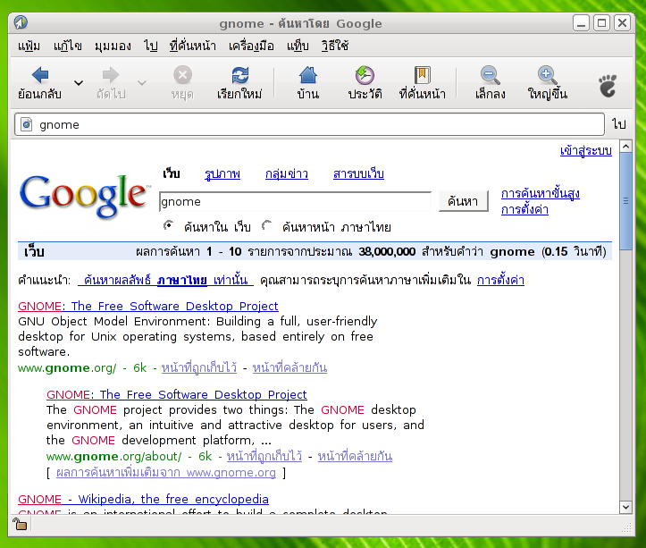Open the มุมมอง menu
The width and height of the screenshot is (646, 548).
tap(113, 46)
